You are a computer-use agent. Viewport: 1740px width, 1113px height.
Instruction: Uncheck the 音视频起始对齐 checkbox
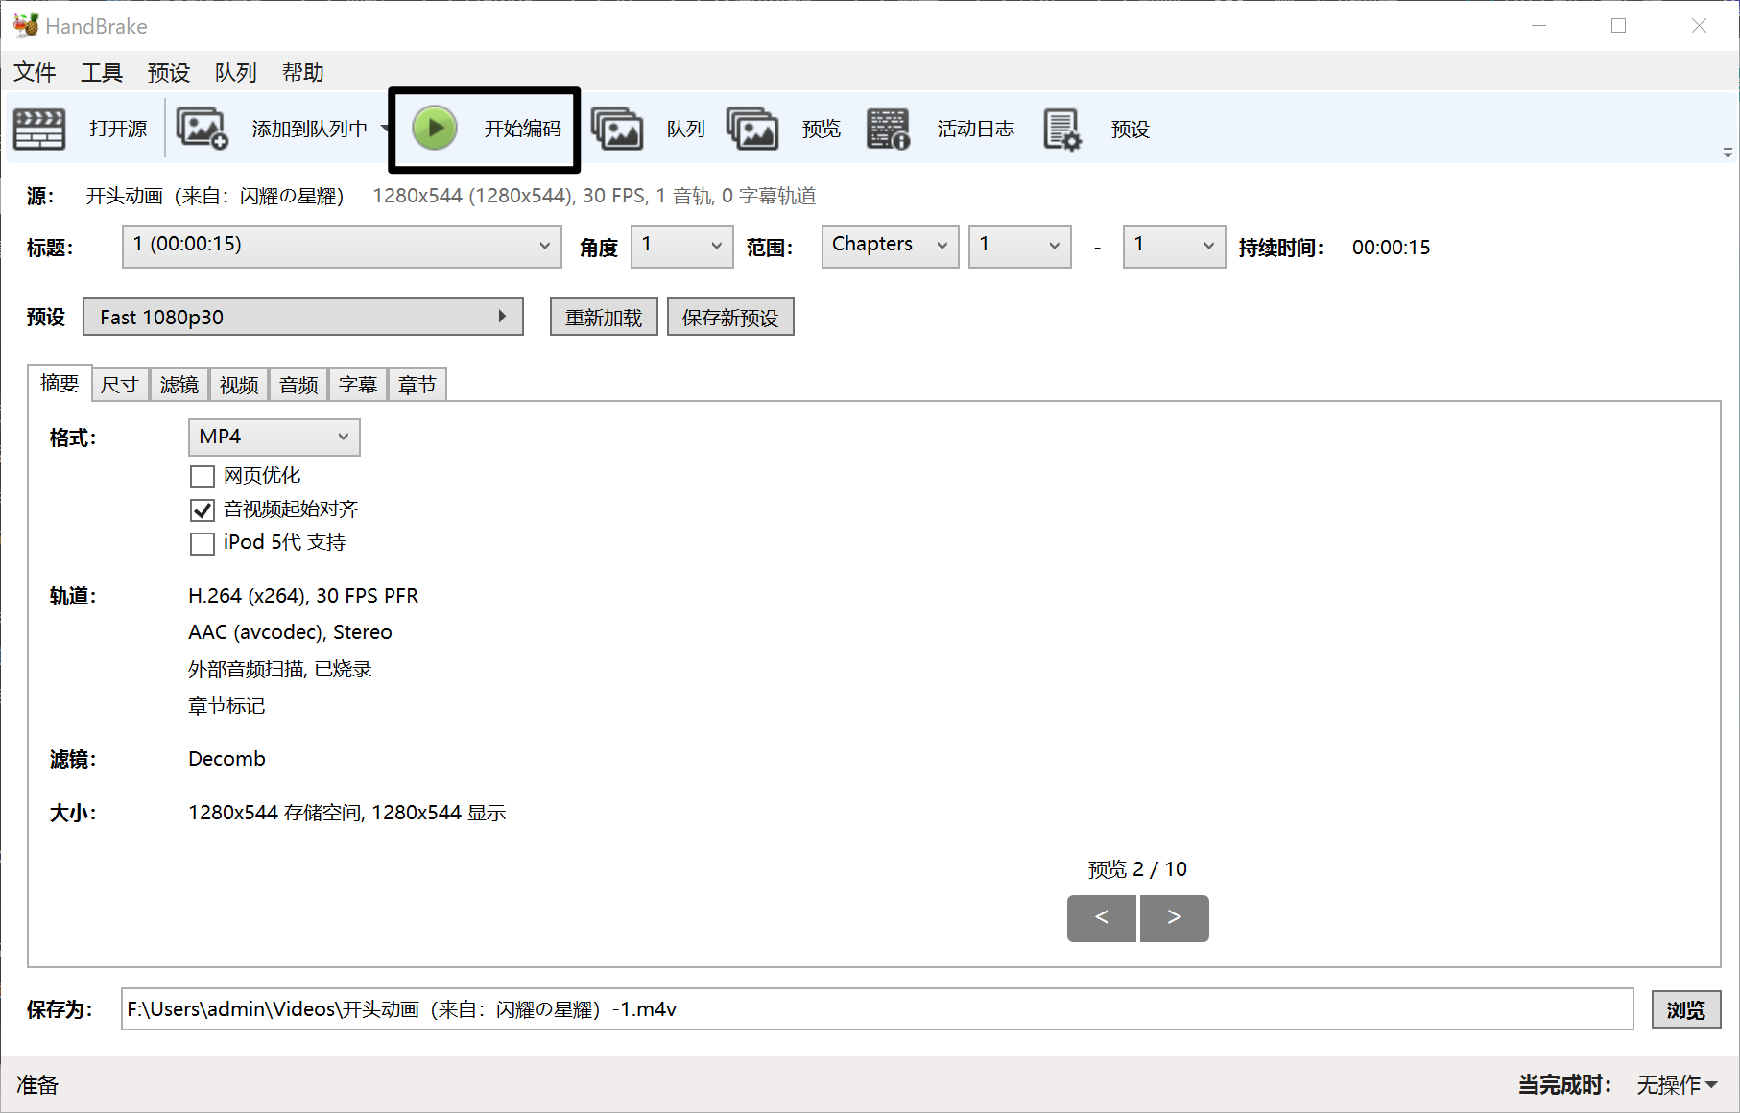[203, 509]
